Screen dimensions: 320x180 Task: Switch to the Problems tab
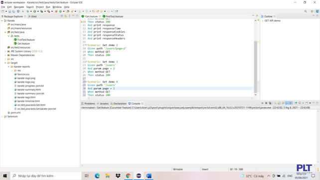(x=88, y=104)
